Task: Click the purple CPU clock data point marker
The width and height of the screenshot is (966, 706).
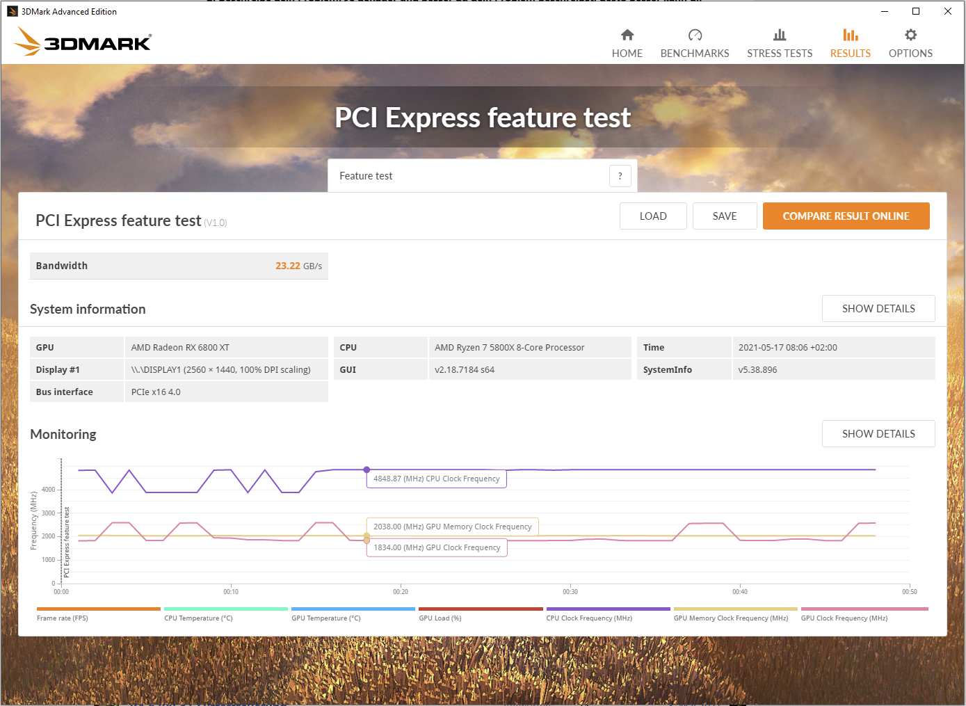Action: (367, 470)
